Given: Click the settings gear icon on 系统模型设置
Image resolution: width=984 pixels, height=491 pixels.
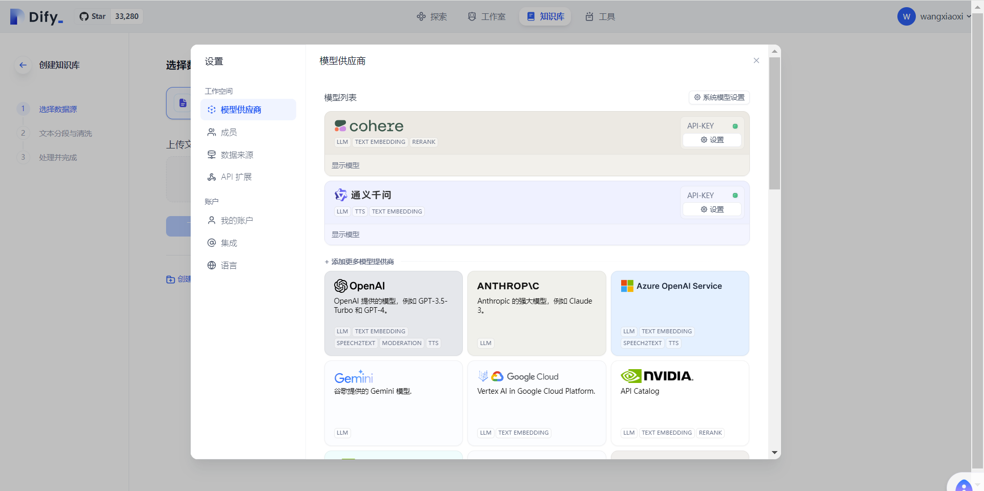Looking at the screenshot, I should (x=697, y=97).
